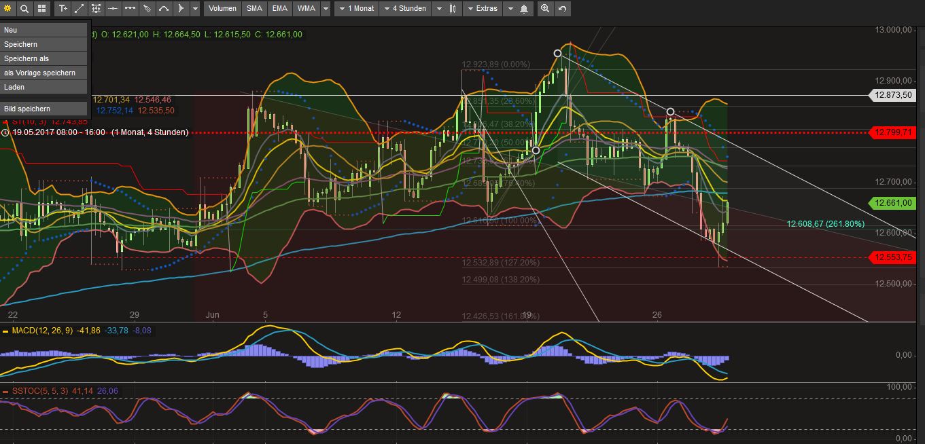Click the Jun label on time axis
925x444 pixels.
(x=212, y=315)
